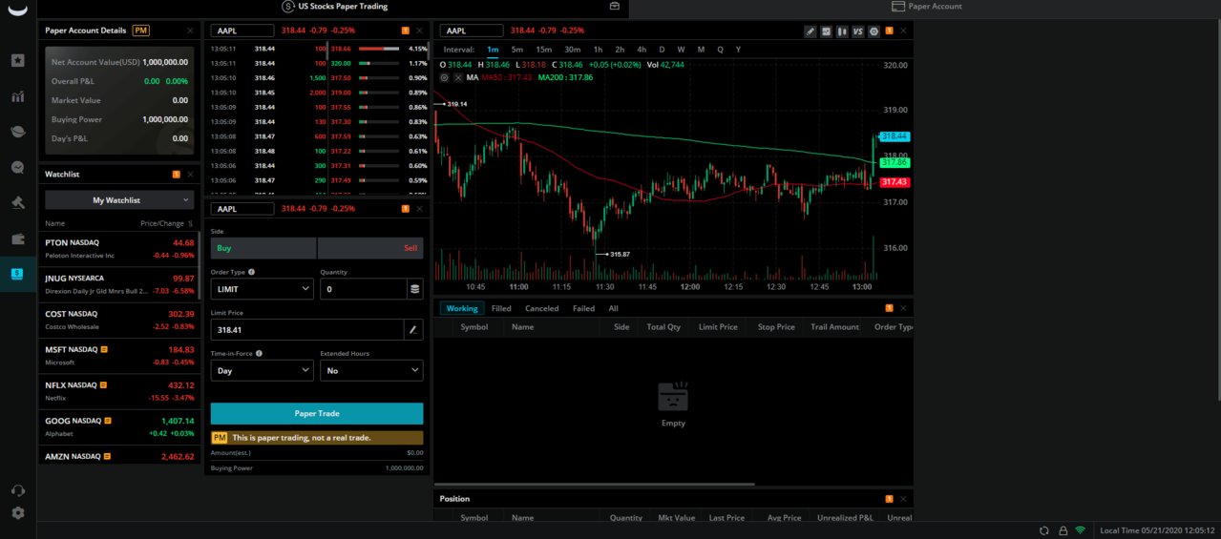Open the Markets chart icon in sidebar
1221x539 pixels.
click(x=17, y=96)
